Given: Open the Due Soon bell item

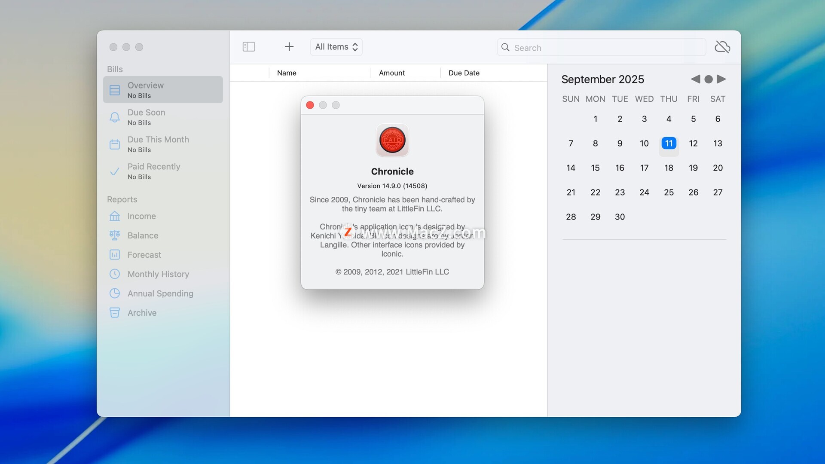Looking at the screenshot, I should pyautogui.click(x=163, y=117).
